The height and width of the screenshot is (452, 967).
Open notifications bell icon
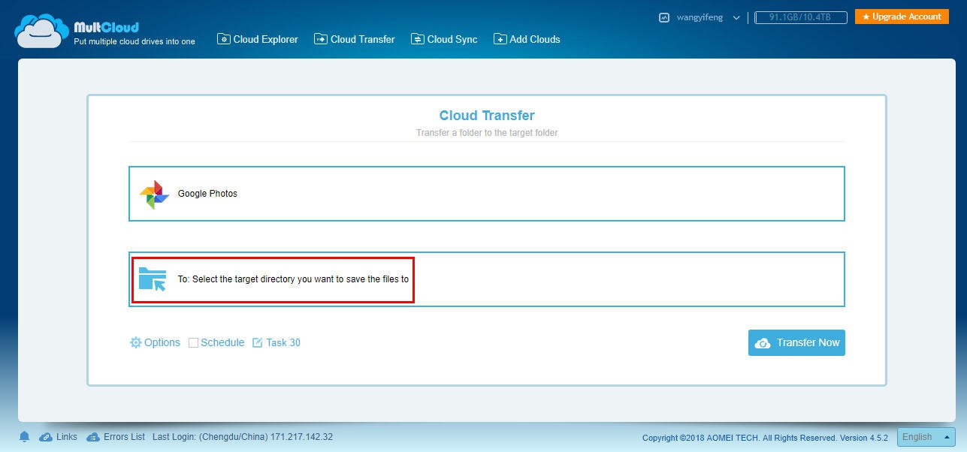tap(24, 437)
